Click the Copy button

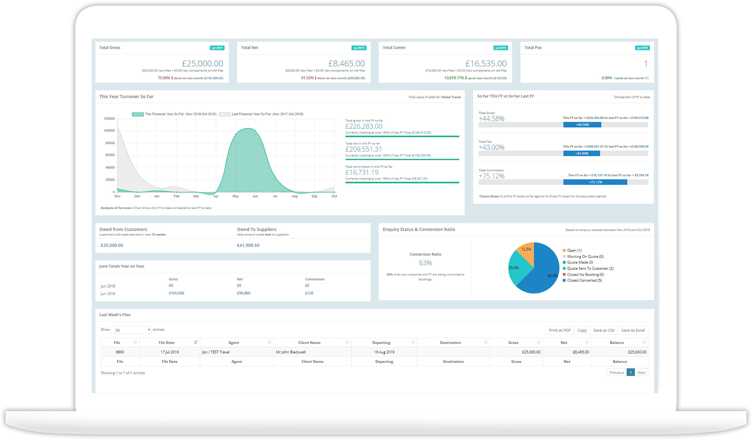tap(582, 330)
